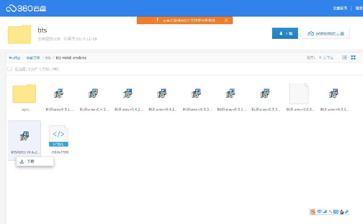Go to bts folder in breadcrumb

[48, 58]
